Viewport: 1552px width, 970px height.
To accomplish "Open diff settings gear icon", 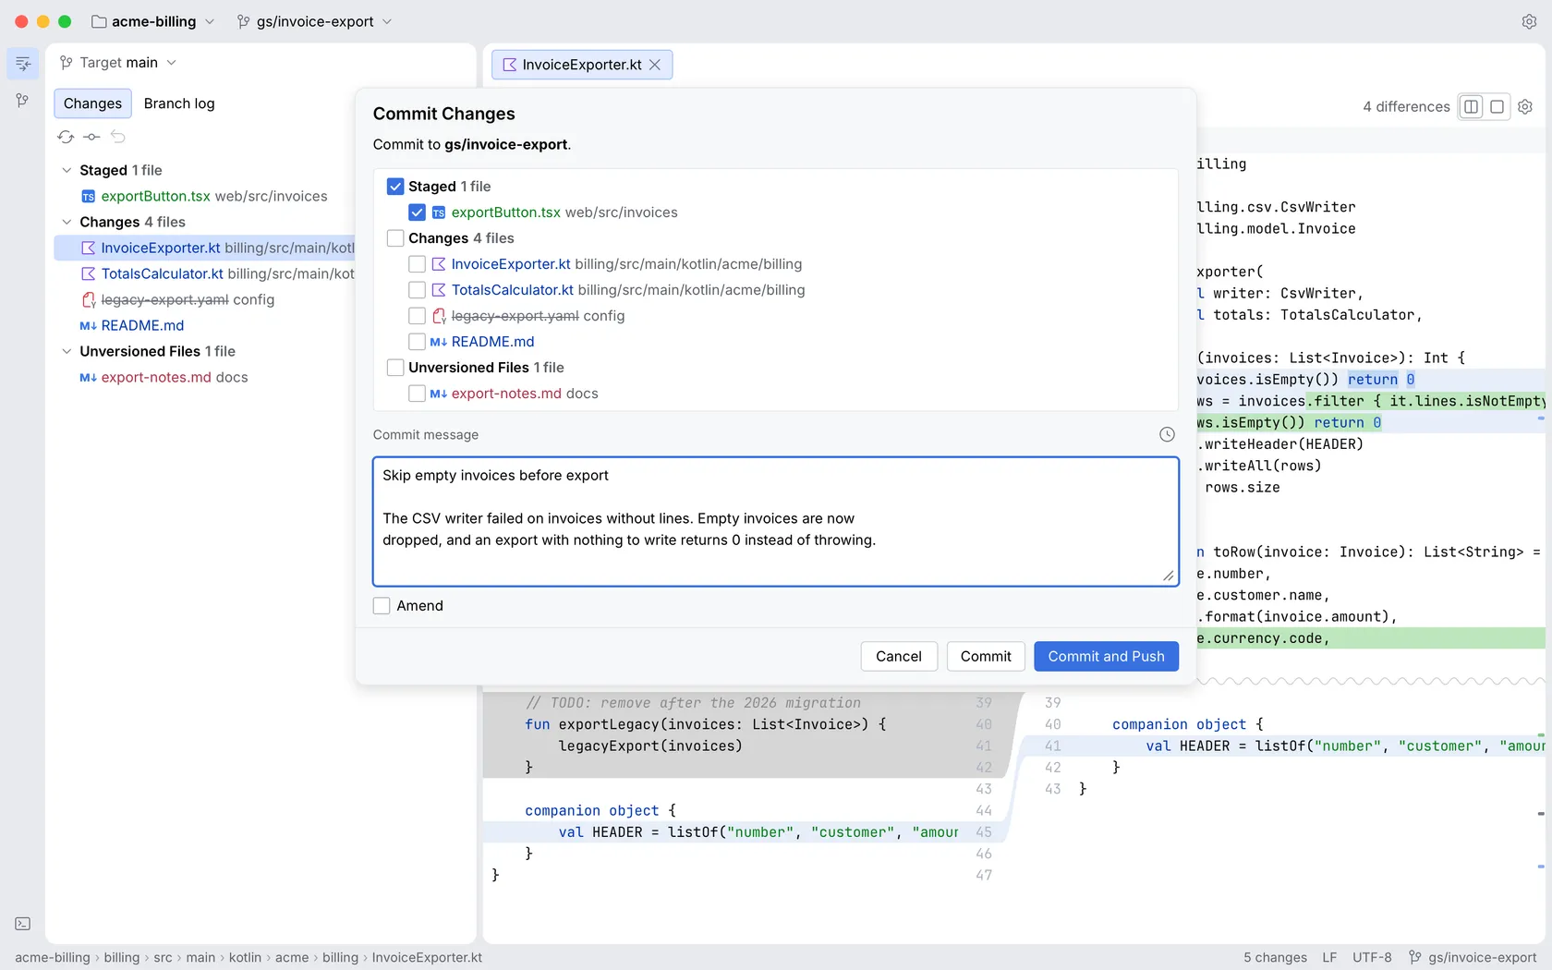I will [x=1525, y=106].
